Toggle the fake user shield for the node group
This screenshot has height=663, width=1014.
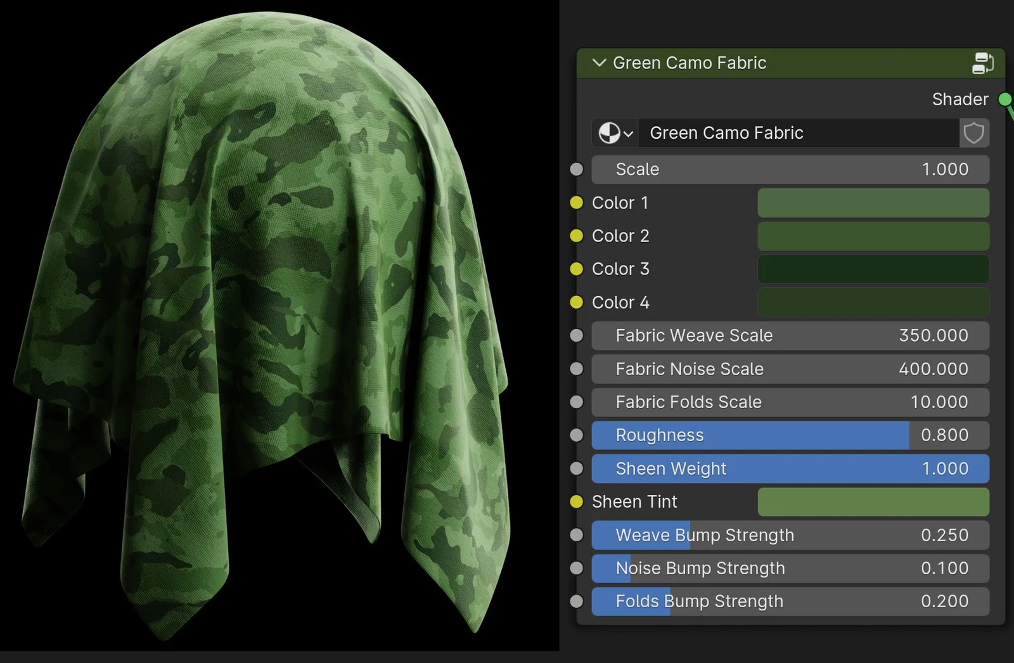point(974,133)
